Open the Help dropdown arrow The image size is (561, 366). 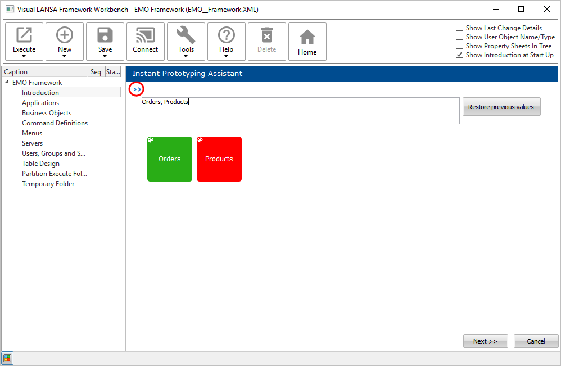tap(226, 56)
